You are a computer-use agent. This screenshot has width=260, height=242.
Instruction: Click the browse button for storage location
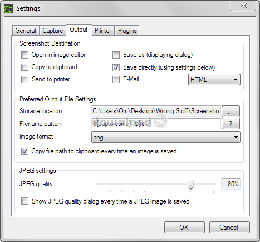point(230,111)
